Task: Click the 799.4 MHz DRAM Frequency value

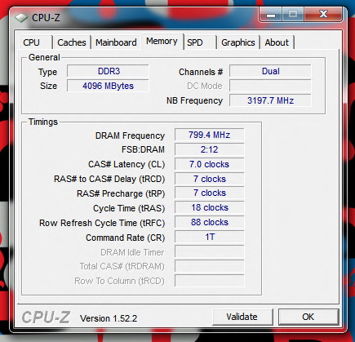Action: tap(209, 135)
